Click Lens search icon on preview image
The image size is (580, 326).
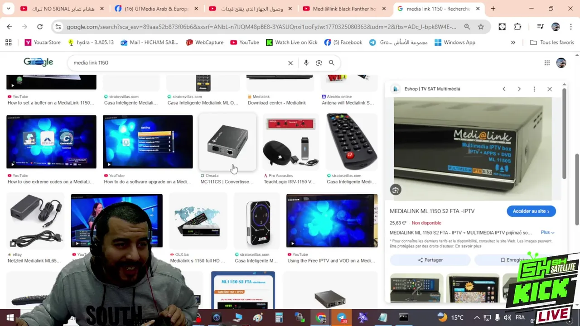point(396,190)
